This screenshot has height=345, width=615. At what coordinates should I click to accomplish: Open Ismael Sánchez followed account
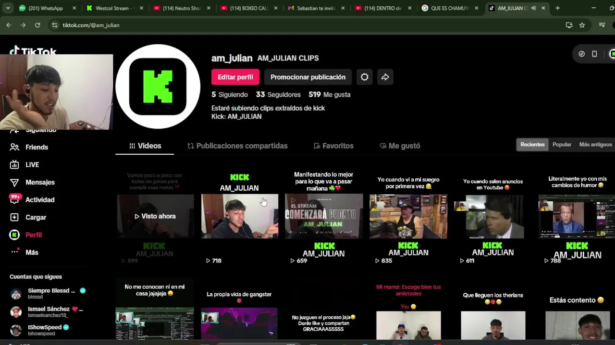pyautogui.click(x=48, y=311)
